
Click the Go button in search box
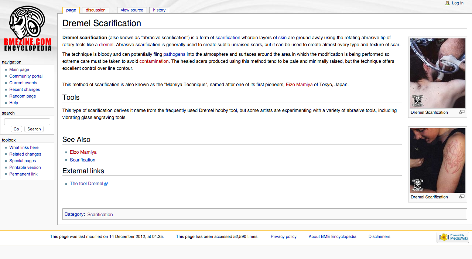click(16, 129)
